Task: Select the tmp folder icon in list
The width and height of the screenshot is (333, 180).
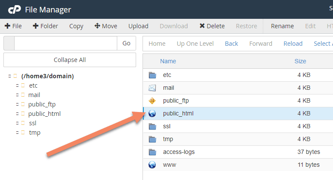Action: coord(152,139)
